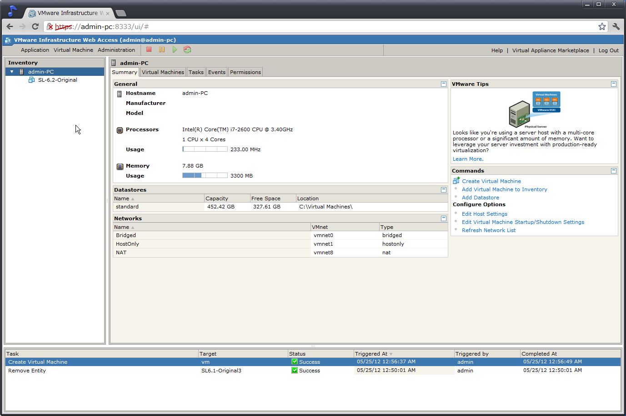The height and width of the screenshot is (416, 626).
Task: Click the Processors chip icon
Action: click(x=120, y=130)
